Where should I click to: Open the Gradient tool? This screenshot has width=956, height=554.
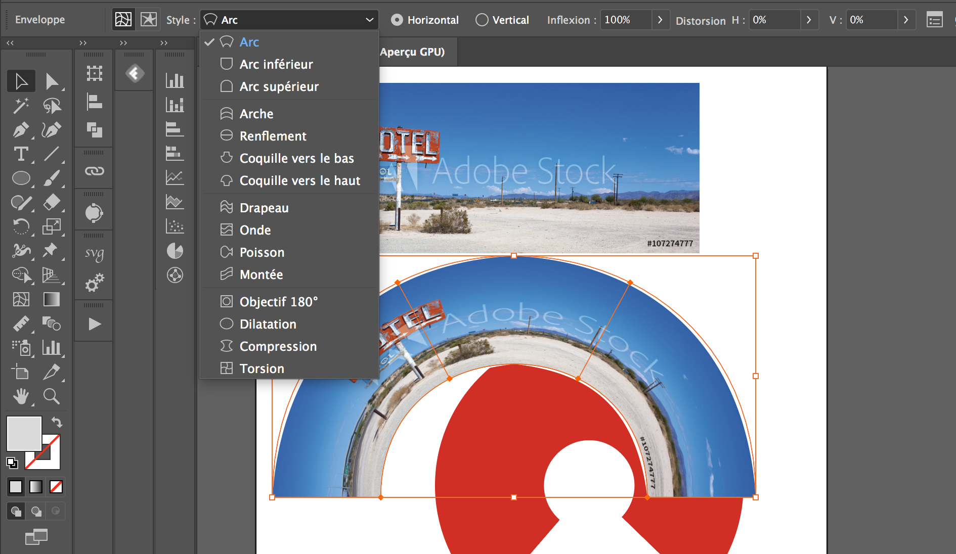(x=53, y=299)
